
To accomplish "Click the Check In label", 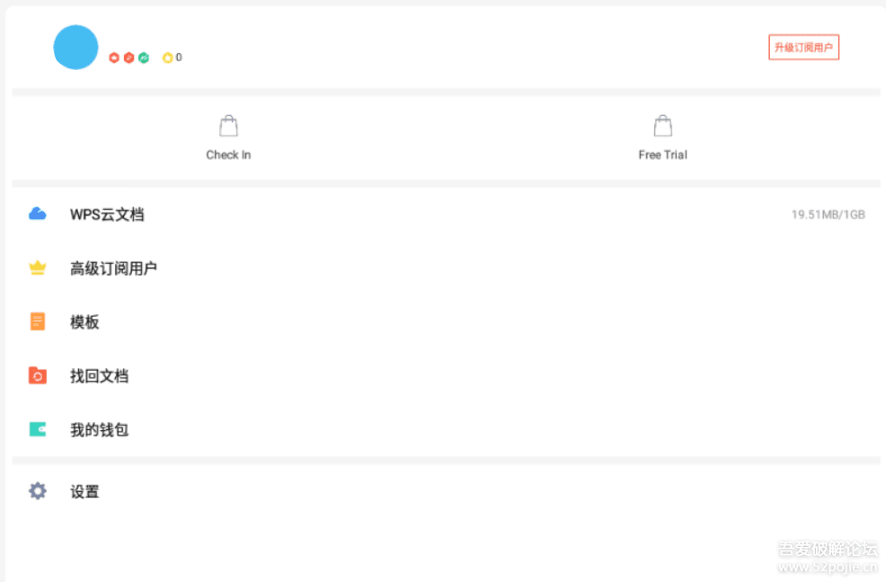I will tap(228, 154).
